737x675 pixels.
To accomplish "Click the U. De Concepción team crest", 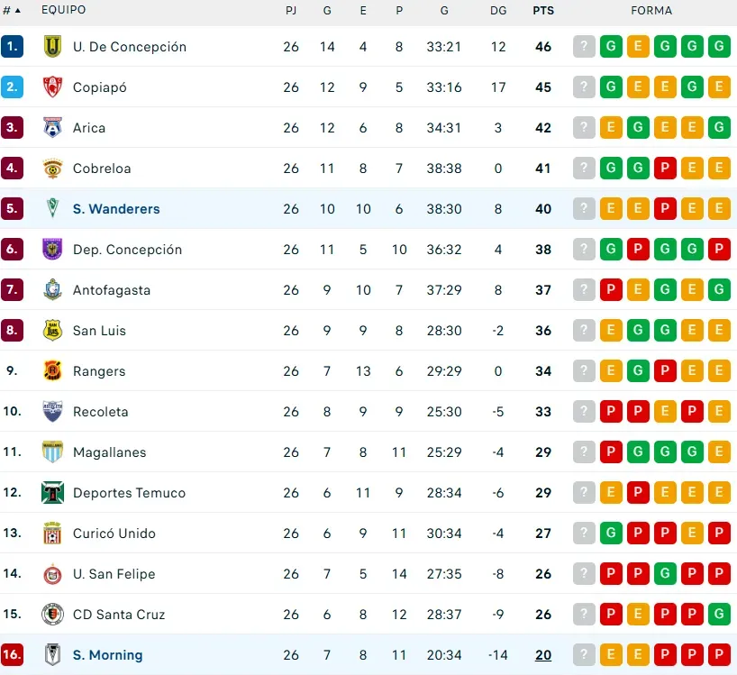I will click(52, 47).
